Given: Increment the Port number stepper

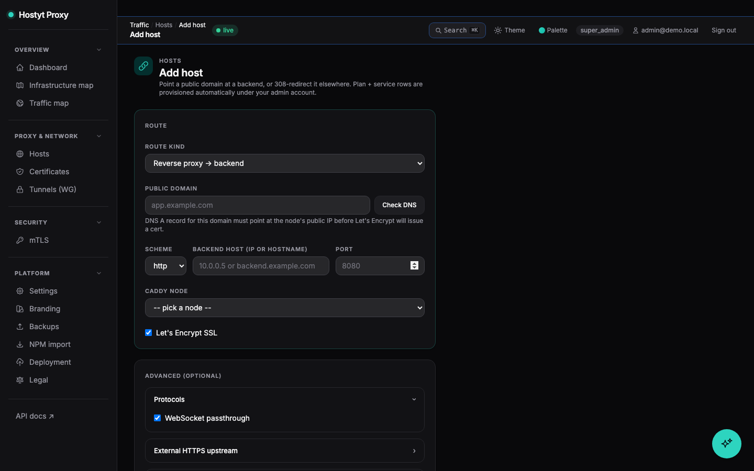Looking at the screenshot, I should [x=414, y=264].
